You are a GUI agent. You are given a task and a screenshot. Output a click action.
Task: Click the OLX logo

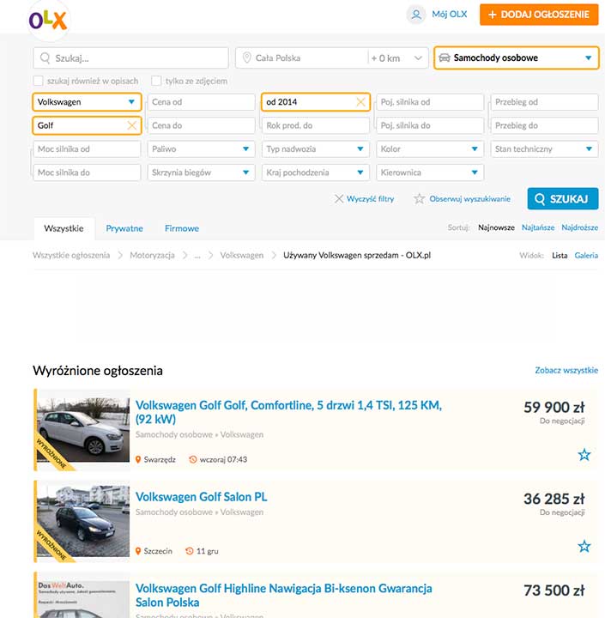click(48, 21)
